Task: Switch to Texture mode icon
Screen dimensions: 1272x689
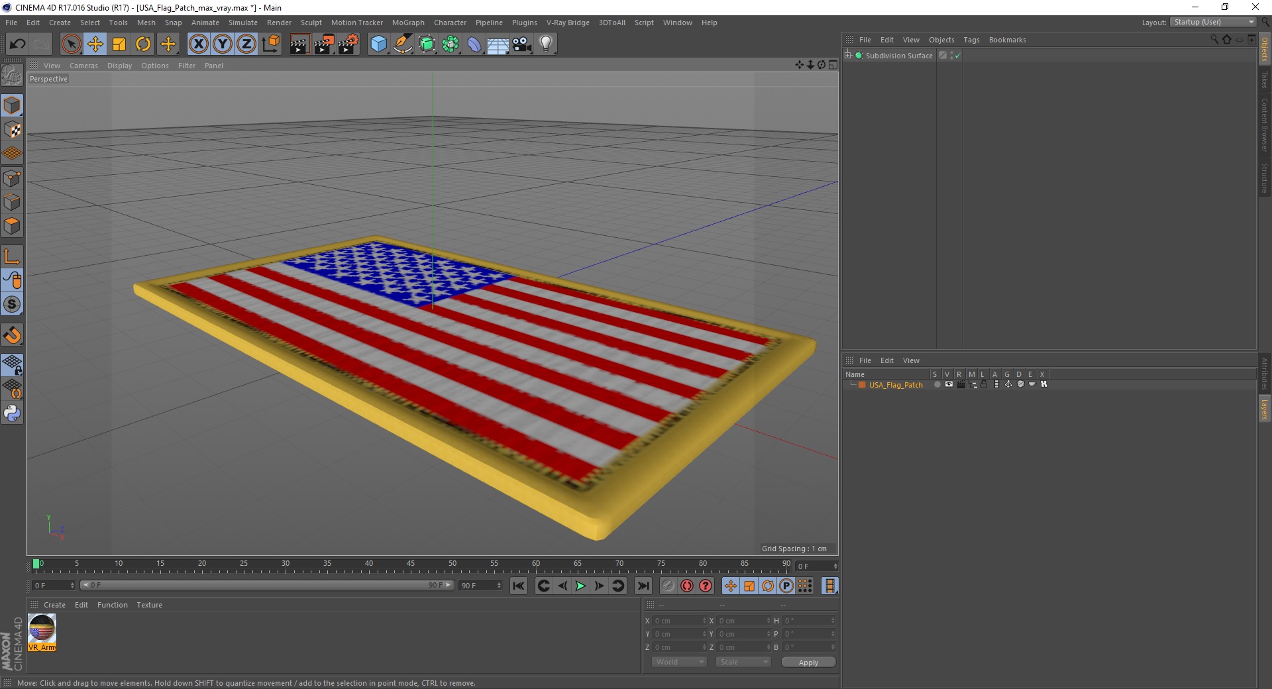Action: 12,130
